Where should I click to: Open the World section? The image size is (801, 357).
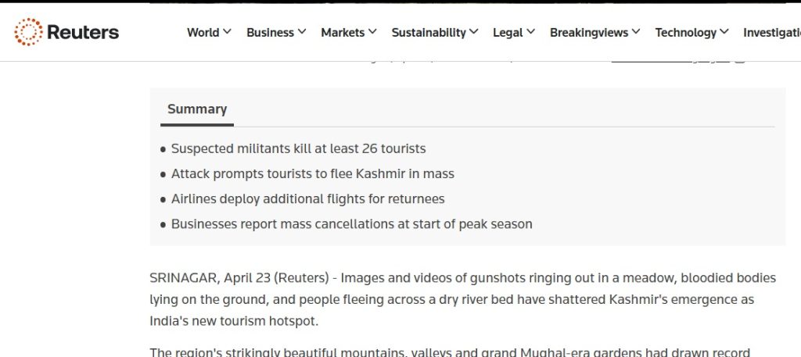point(203,33)
